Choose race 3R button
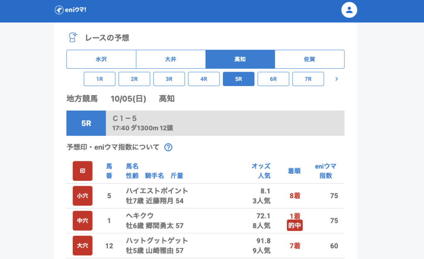The width and height of the screenshot is (424, 259). pyautogui.click(x=169, y=79)
